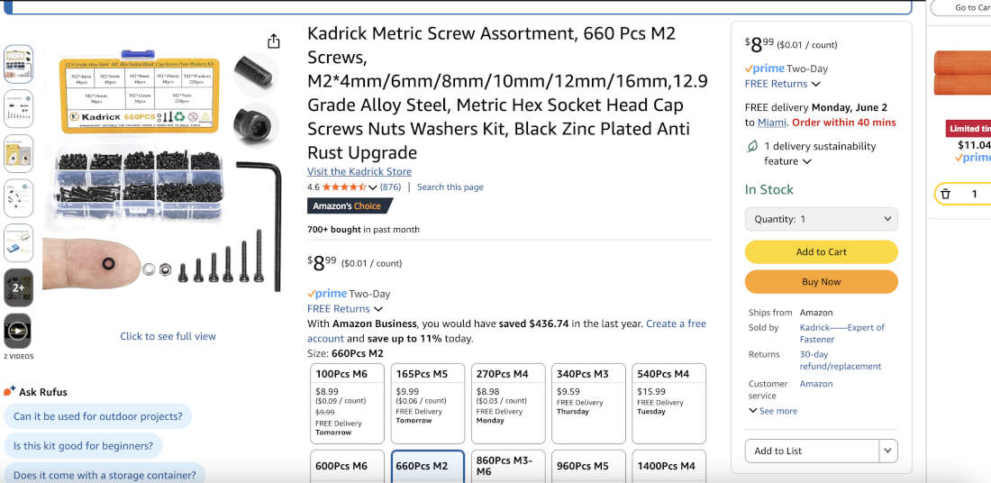Select size option 100Pcs M6

click(347, 404)
